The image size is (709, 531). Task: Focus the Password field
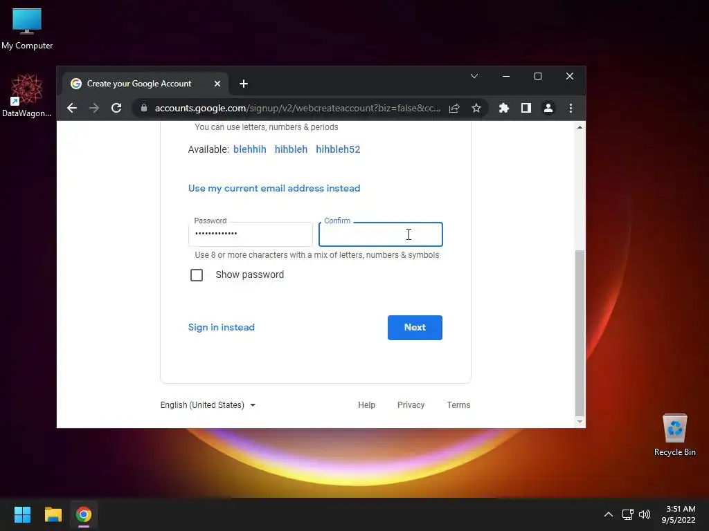tap(251, 234)
